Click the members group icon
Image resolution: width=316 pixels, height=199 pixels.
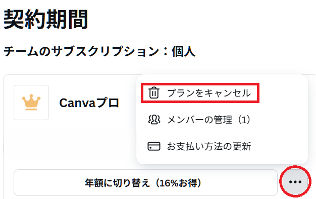click(x=154, y=120)
